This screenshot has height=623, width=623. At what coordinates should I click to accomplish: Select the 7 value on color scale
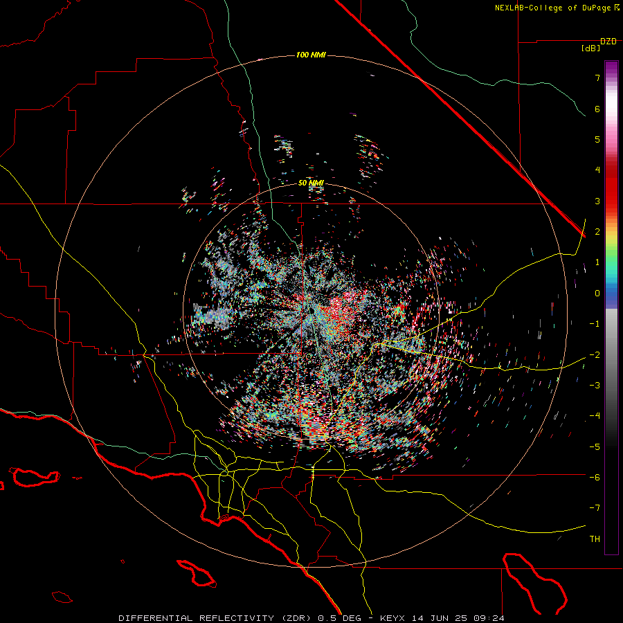pos(597,78)
